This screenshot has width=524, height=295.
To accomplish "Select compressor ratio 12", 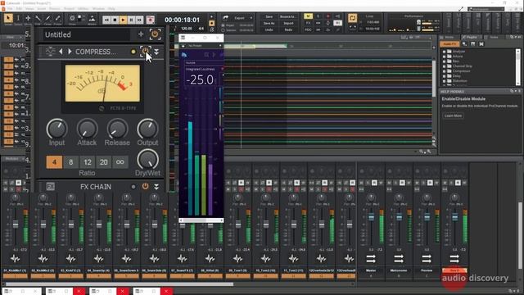I will [88, 162].
